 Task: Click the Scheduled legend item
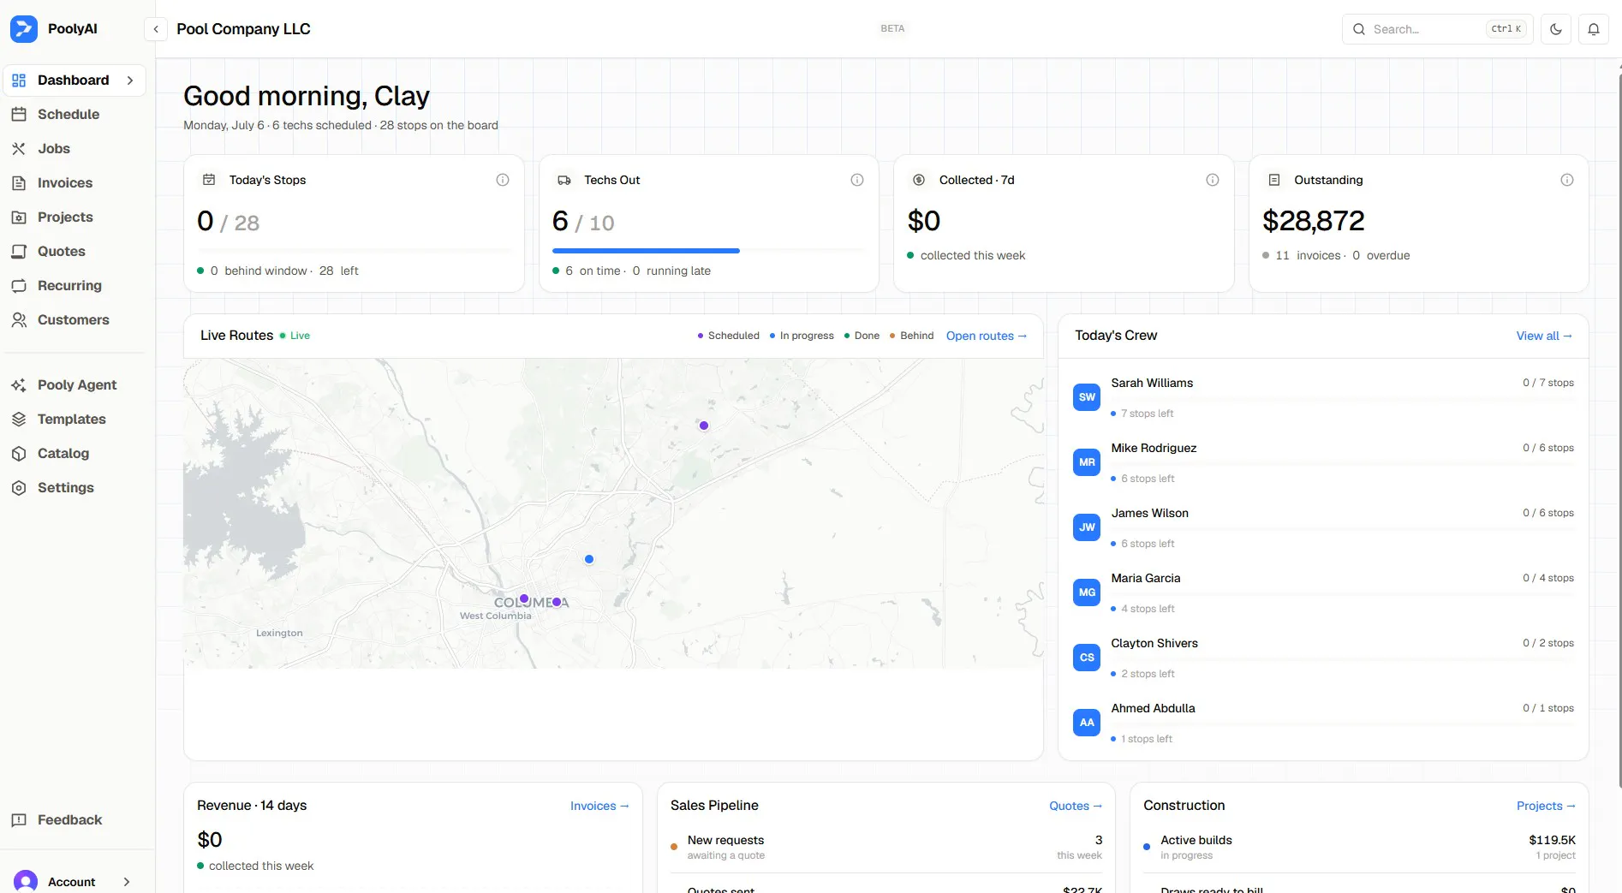(x=729, y=336)
